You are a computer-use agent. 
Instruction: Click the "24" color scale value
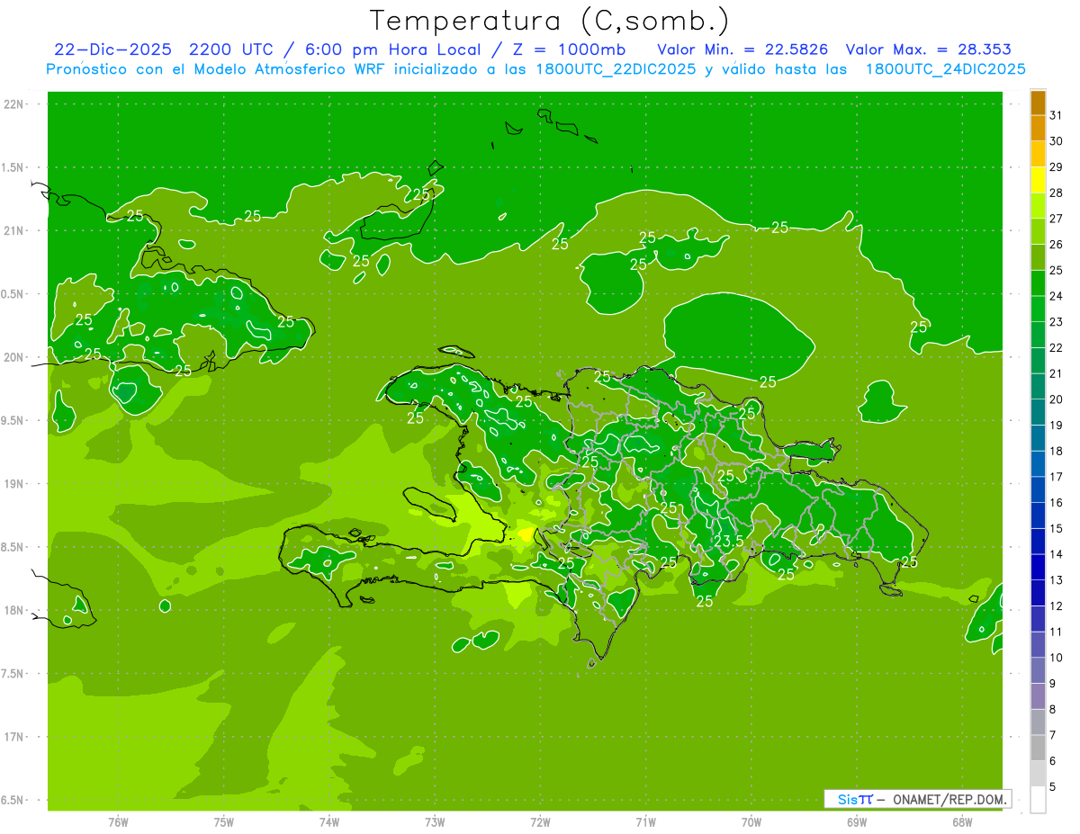pos(1057,295)
